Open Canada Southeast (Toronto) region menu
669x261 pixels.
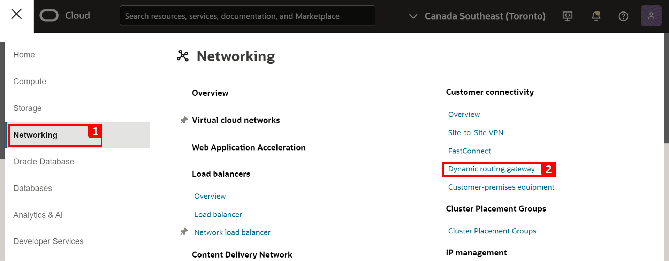[485, 16]
